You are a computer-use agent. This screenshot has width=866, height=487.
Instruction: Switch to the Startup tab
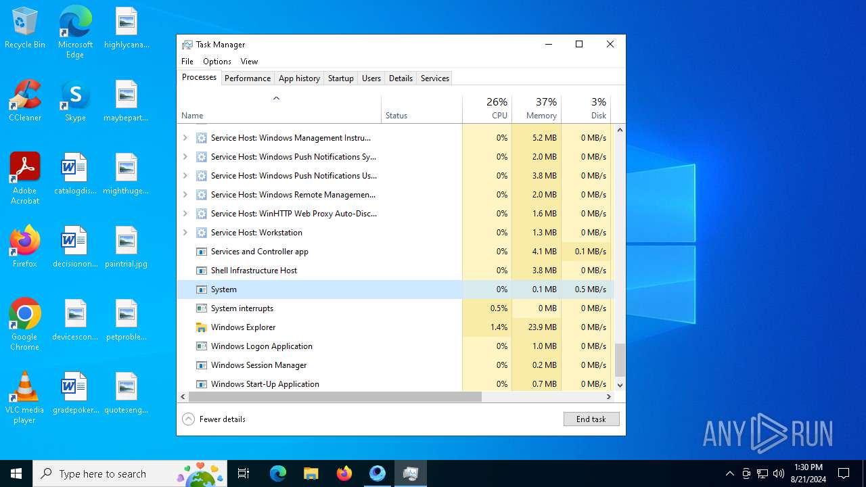click(x=341, y=78)
